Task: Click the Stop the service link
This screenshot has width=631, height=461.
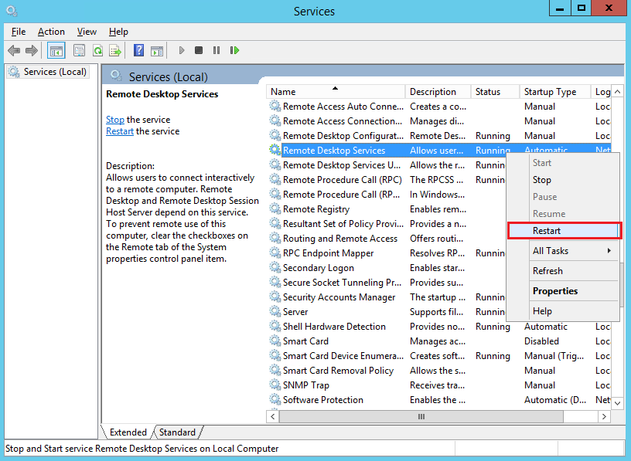Action: (x=114, y=120)
